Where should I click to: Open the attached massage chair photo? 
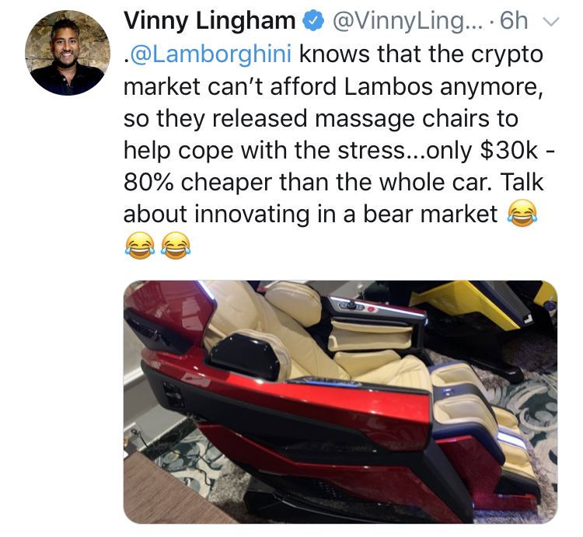tap(340, 402)
